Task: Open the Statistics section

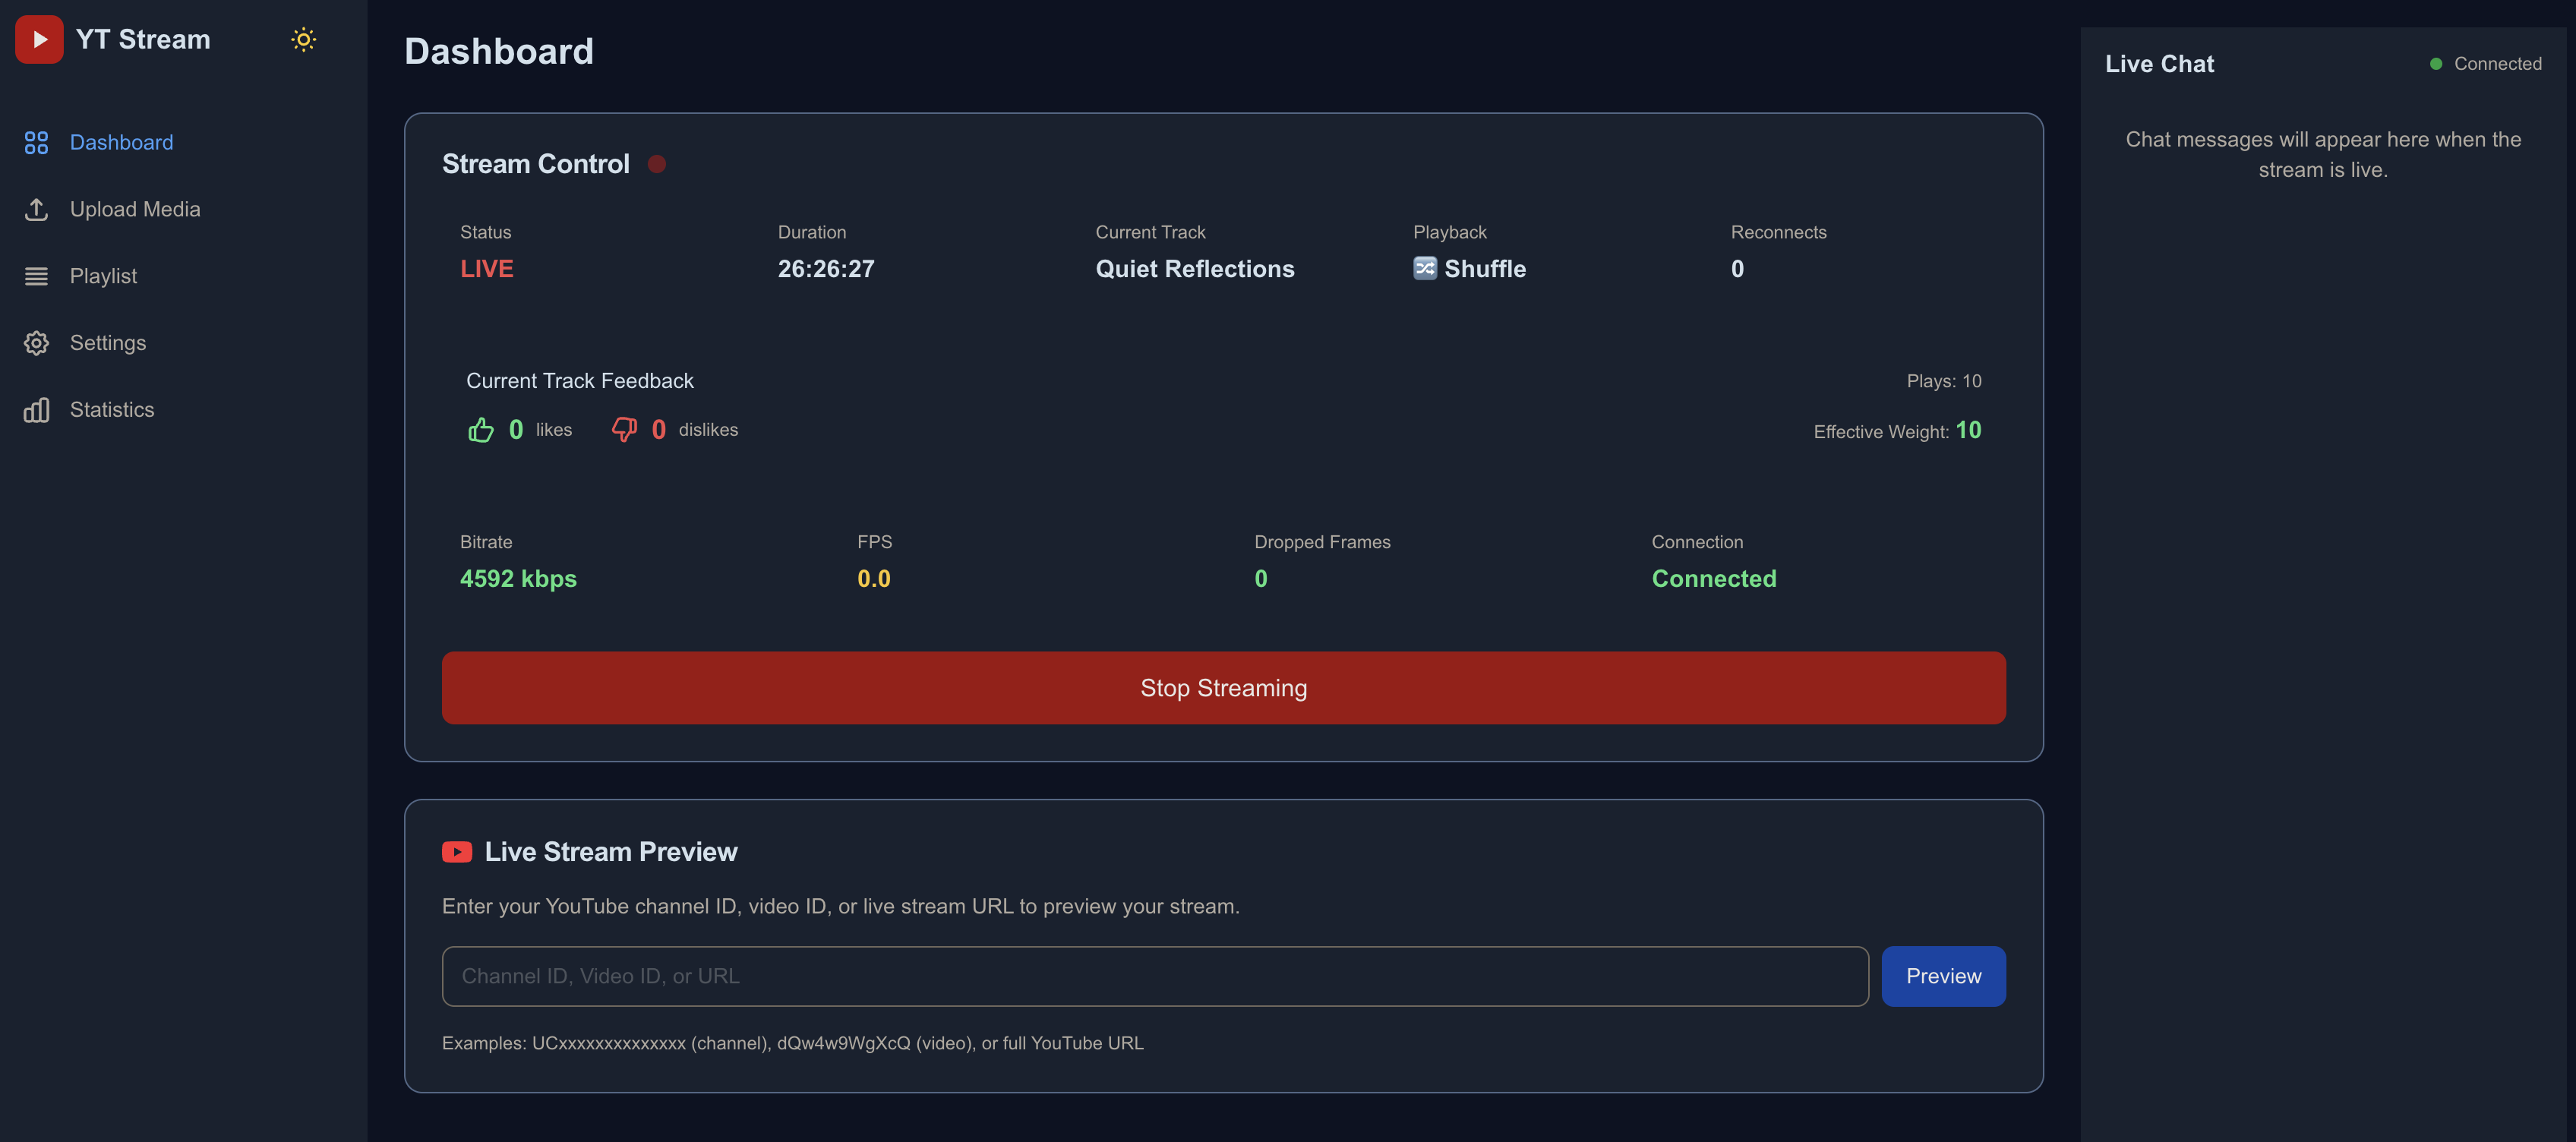Action: (112, 410)
